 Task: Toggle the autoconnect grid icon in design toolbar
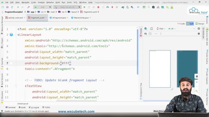pyautogui.click(x=150, y=34)
